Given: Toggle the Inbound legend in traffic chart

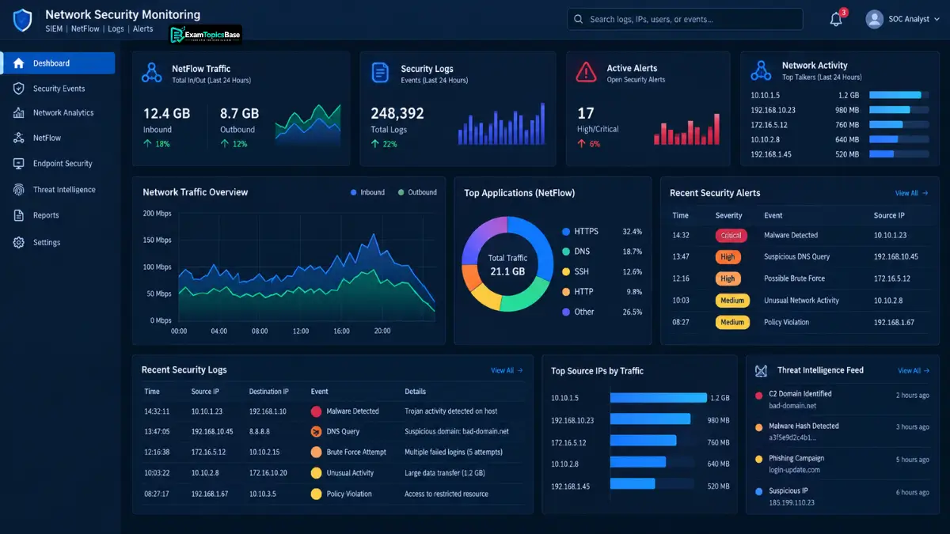Looking at the screenshot, I should click(367, 192).
